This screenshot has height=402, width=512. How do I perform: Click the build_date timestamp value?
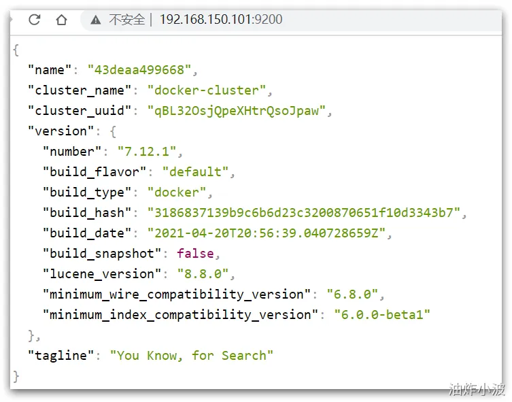(270, 233)
